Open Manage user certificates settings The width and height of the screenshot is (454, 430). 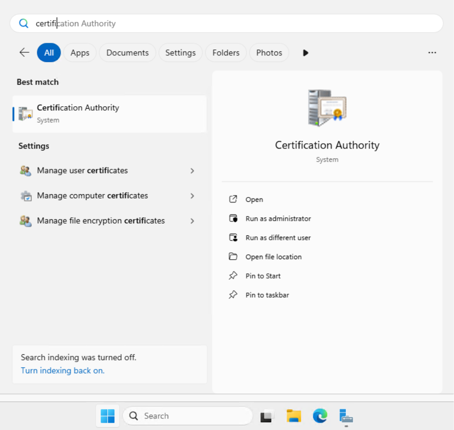coord(82,170)
